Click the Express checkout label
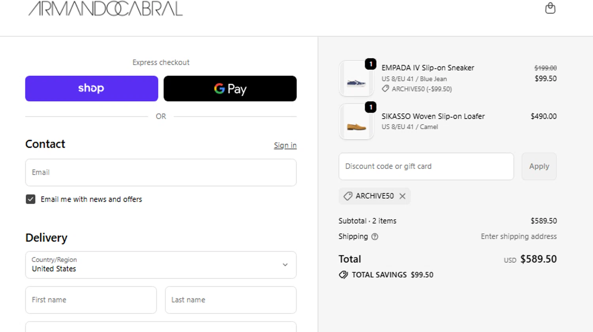Viewport: 593px width, 332px height. pos(161,62)
